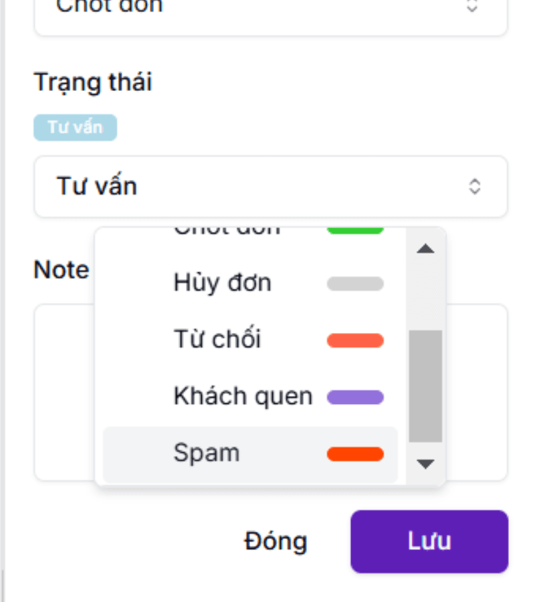Click the Trạng thái field label

[x=93, y=82]
